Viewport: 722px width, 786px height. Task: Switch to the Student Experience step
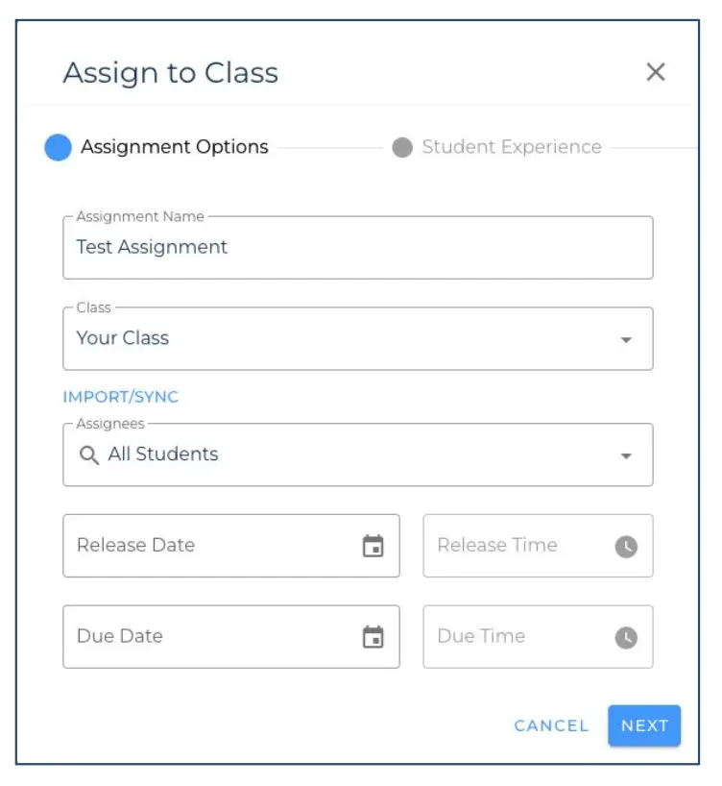tap(514, 146)
